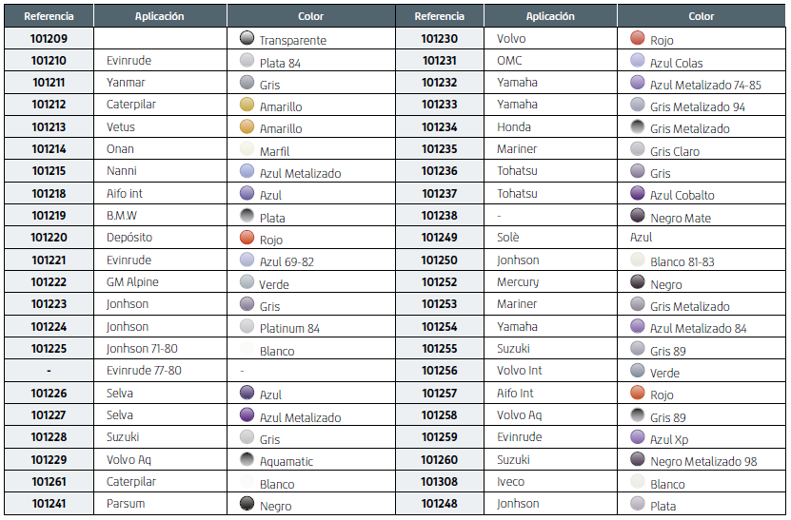
Task: Pick the blue swatch for Nanni Azul Metalizado
Action: click(x=247, y=171)
